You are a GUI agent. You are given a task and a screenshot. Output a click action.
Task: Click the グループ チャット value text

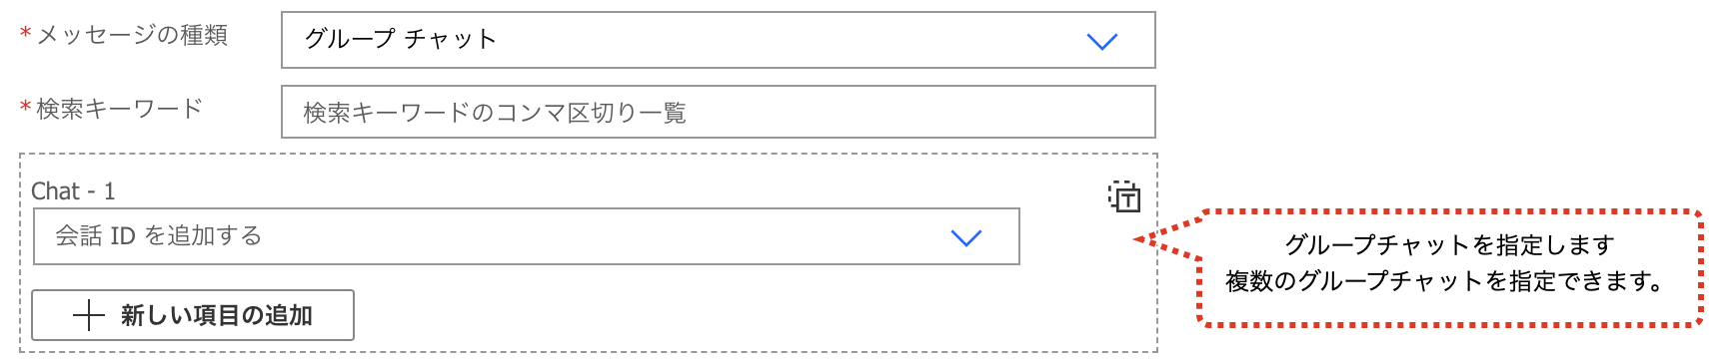coord(400,39)
